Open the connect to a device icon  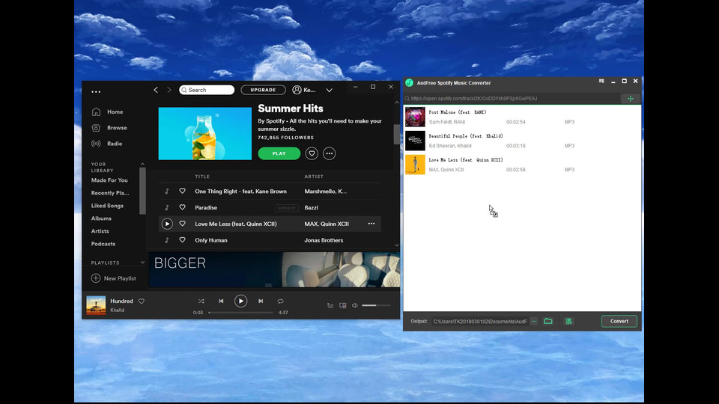[342, 305]
